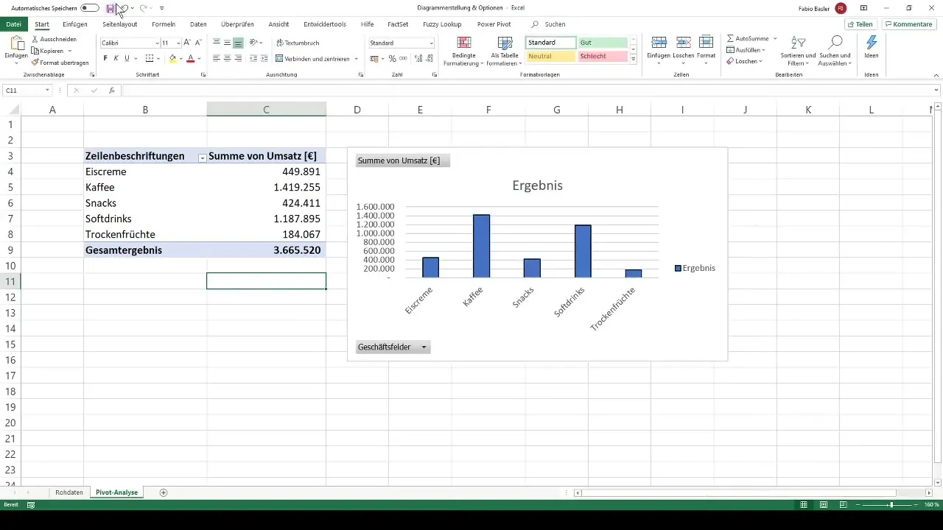Toggle bottom vertical alignment
The width and height of the screenshot is (943, 530).
coord(238,43)
